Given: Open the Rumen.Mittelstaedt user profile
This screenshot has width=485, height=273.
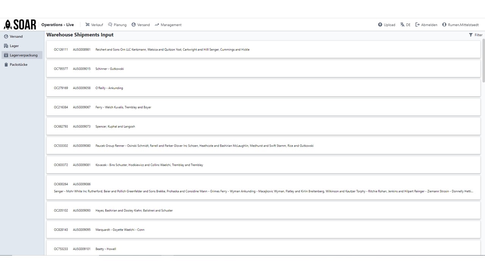Looking at the screenshot, I should (460, 25).
